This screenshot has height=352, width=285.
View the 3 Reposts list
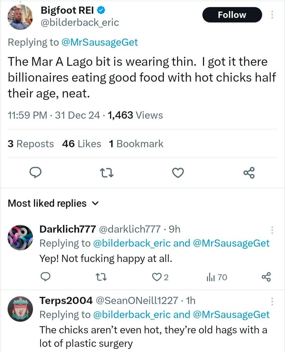click(31, 144)
